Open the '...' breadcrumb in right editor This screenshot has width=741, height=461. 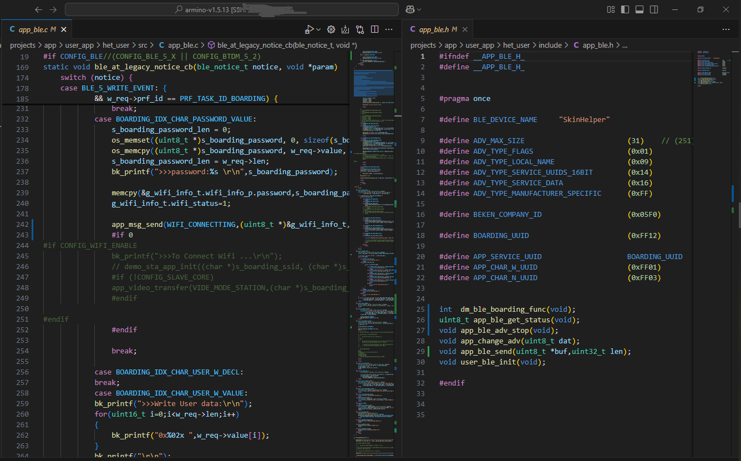point(625,45)
